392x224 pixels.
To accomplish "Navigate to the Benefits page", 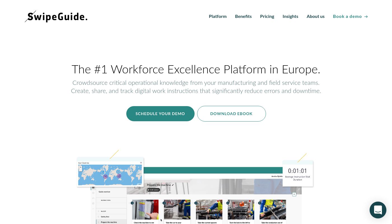I will click(243, 16).
